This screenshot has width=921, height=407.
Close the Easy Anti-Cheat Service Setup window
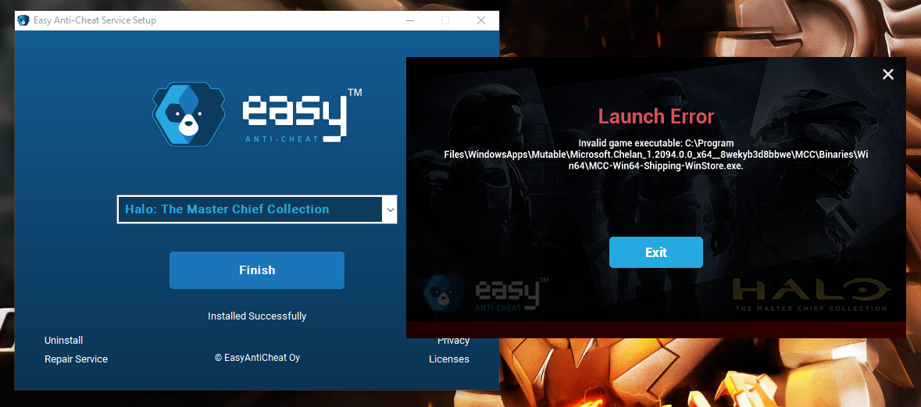[481, 20]
